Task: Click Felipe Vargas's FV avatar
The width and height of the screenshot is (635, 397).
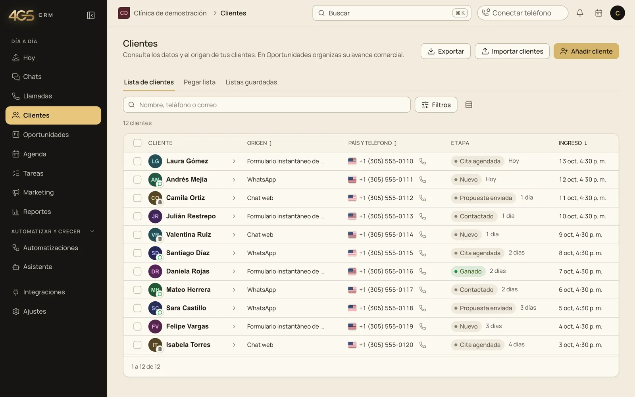Action: (155, 326)
